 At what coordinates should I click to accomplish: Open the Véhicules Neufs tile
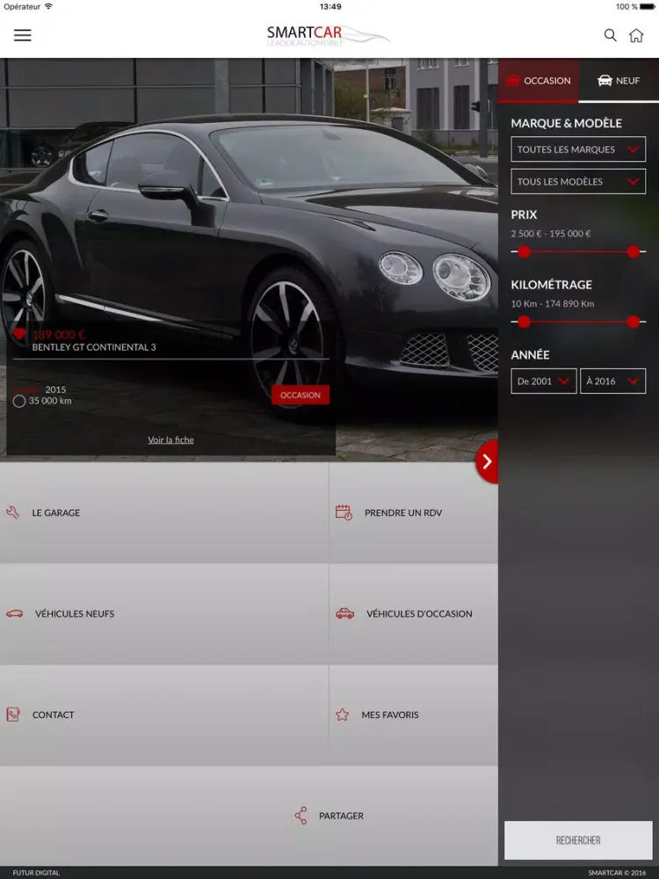pyautogui.click(x=164, y=614)
